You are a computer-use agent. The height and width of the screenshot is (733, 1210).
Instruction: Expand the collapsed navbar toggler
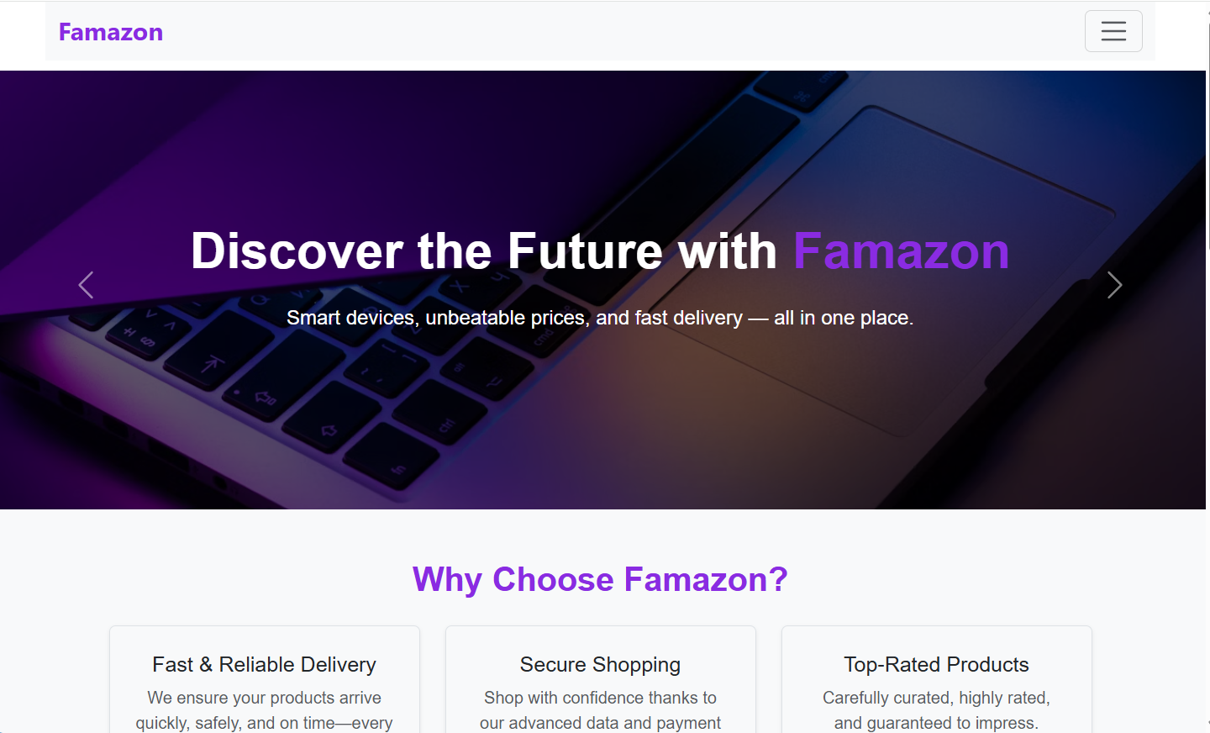(x=1113, y=31)
